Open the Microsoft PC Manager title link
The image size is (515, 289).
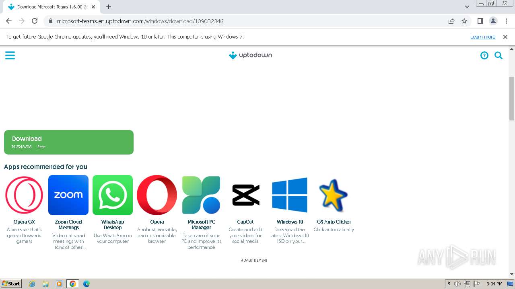[x=201, y=224]
